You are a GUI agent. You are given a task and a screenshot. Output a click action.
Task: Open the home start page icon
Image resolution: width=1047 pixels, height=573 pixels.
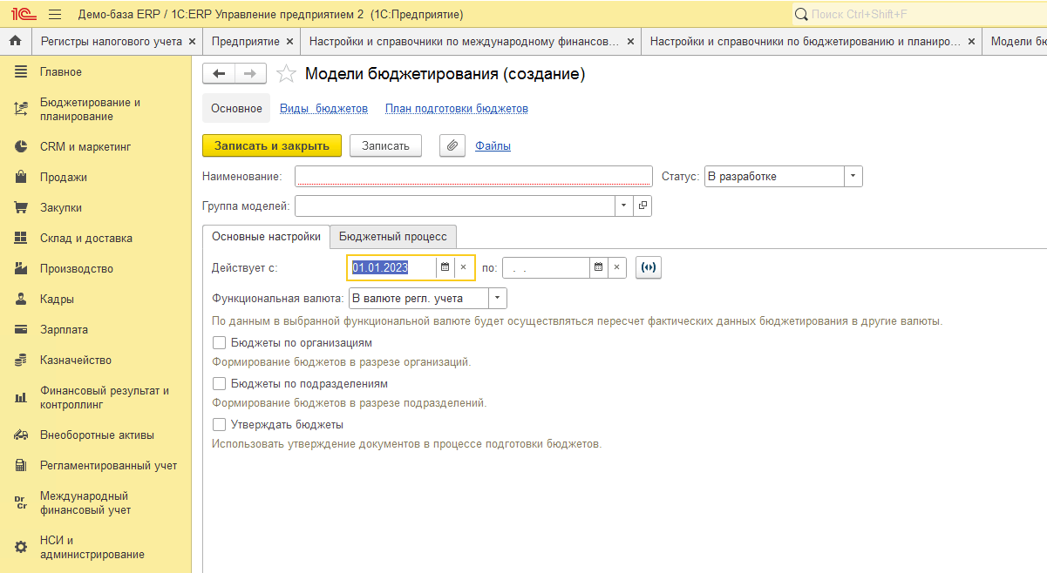(x=15, y=42)
